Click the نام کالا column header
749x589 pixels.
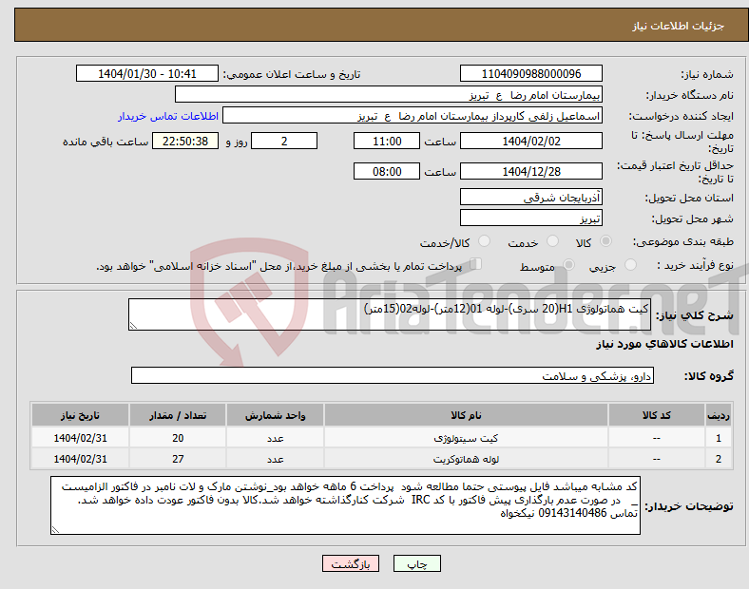point(466,415)
